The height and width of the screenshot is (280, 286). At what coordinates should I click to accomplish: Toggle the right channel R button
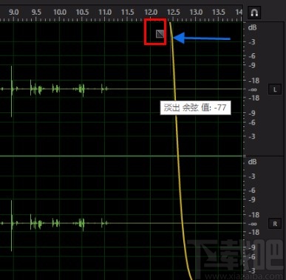(275, 224)
